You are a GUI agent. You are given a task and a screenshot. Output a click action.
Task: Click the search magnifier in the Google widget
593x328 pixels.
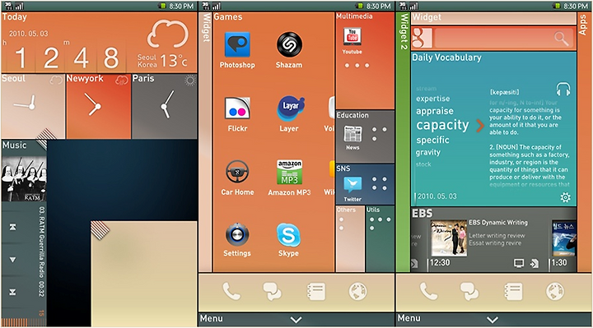pyautogui.click(x=562, y=39)
